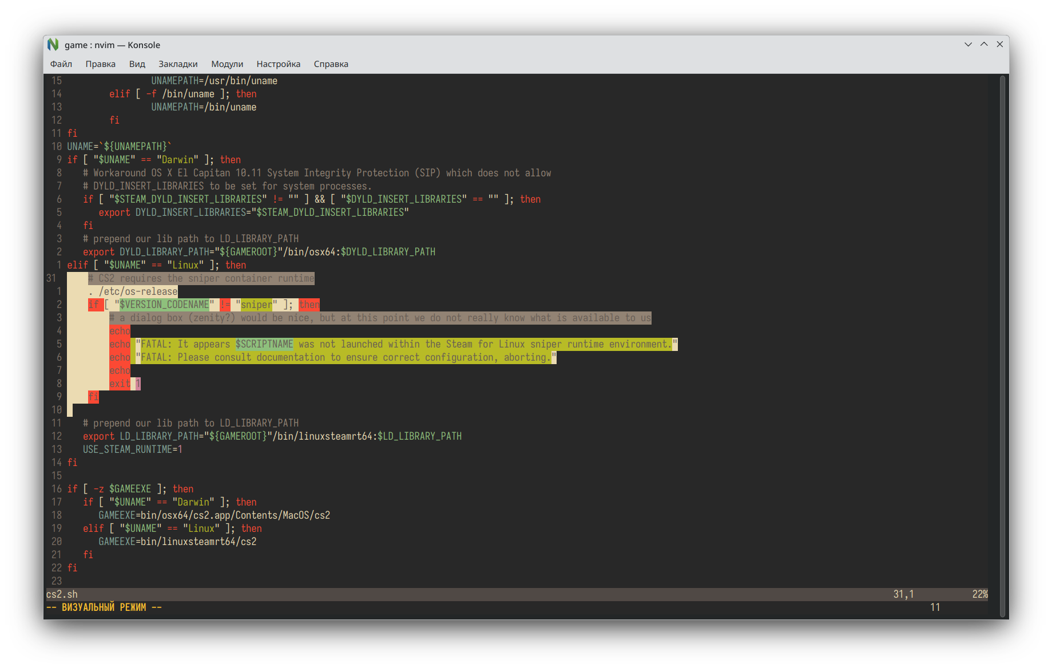Image resolution: width=1052 pixels, height=671 pixels.
Task: Click the export DYLD_LIBRARY_PATH line
Action: [259, 252]
